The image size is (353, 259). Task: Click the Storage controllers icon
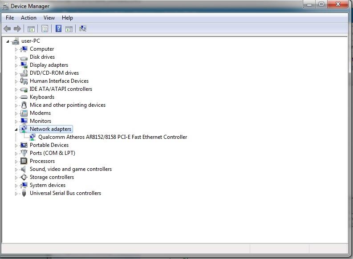click(x=24, y=177)
